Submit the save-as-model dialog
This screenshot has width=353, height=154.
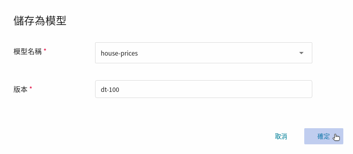tap(324, 136)
